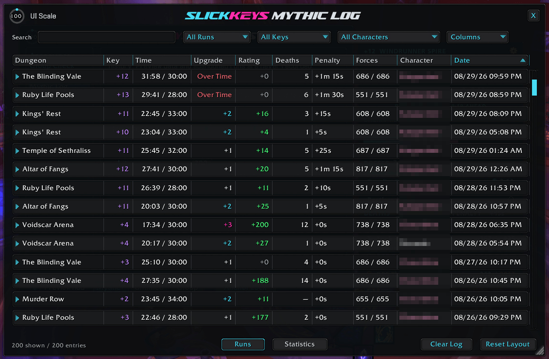Click the Reset Layout button
Screen dimensions: 549x359
[508, 344]
